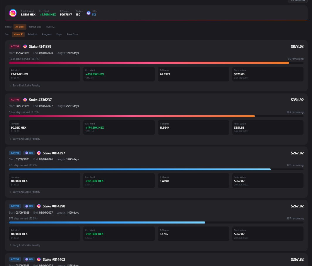312x266 pixels.
Task: Click the HEX icon next to Stake #814397
Action: pos(39,153)
